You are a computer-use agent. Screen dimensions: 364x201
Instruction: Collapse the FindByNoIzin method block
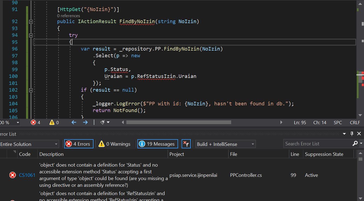point(31,21)
